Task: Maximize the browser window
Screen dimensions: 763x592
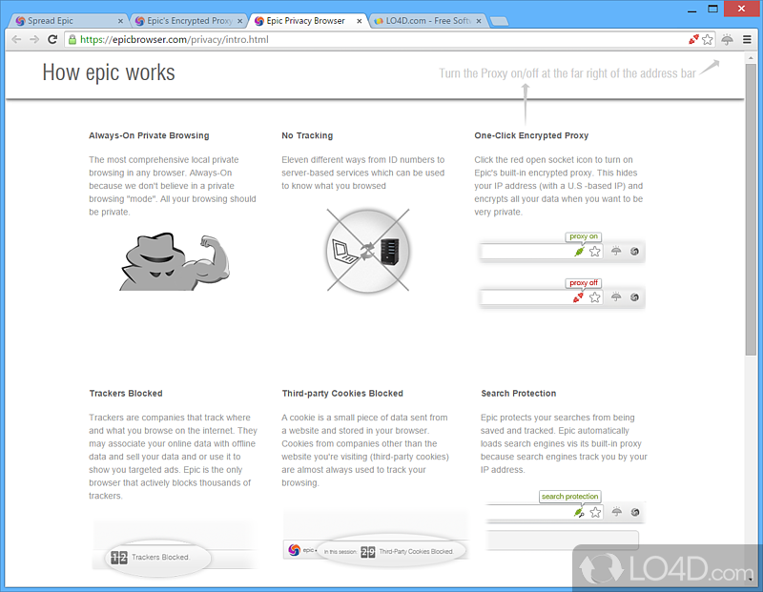Action: click(712, 9)
